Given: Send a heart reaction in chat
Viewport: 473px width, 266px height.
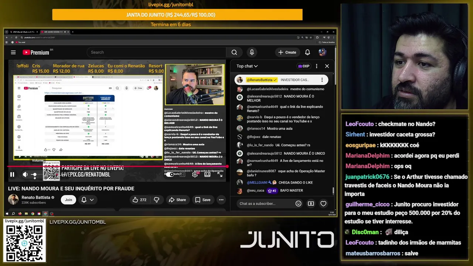Looking at the screenshot, I should pos(323,204).
